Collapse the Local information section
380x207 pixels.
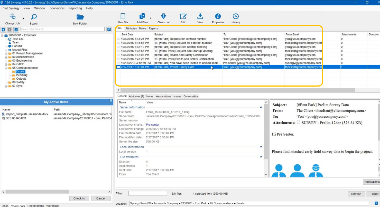(261, 147)
